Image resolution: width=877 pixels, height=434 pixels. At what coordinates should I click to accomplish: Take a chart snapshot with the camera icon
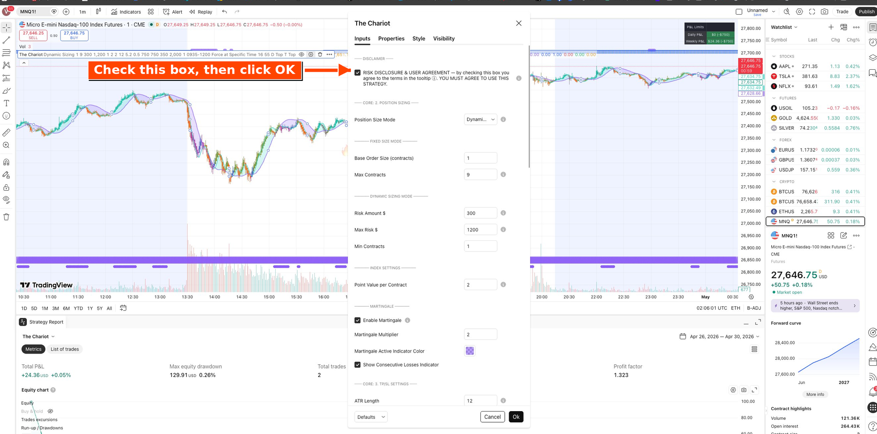point(824,12)
